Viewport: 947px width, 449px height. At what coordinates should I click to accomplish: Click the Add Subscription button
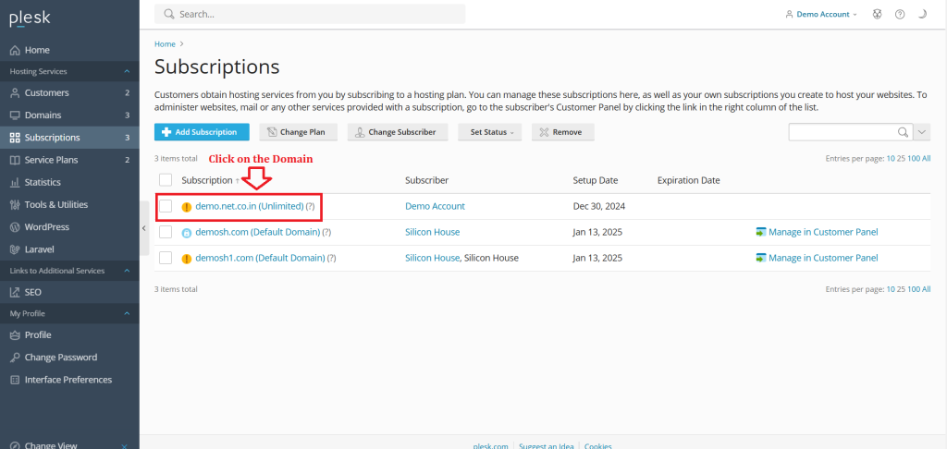click(203, 132)
